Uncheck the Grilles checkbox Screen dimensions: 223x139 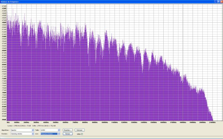pyautogui.click(x=82, y=134)
